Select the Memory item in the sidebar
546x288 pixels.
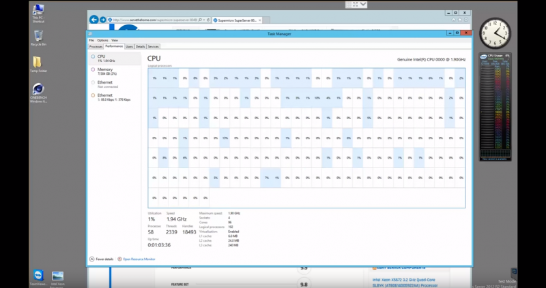click(115, 71)
